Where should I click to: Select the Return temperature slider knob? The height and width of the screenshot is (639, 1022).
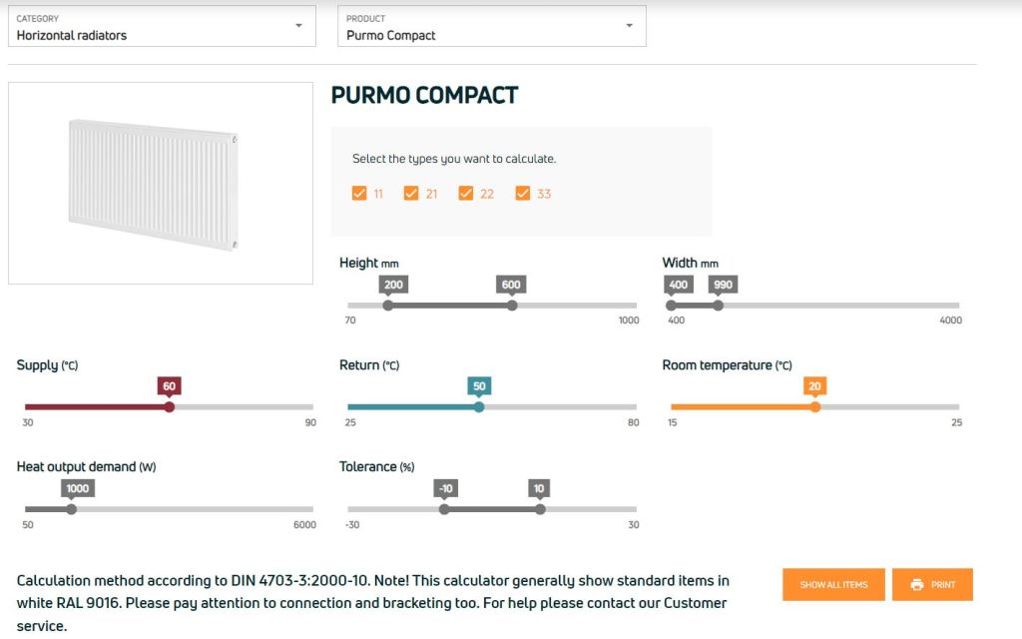479,407
